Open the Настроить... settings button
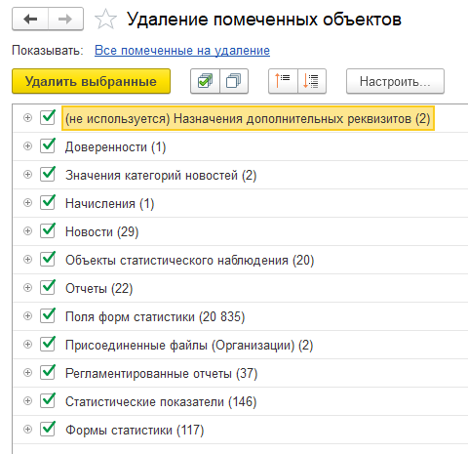The width and height of the screenshot is (468, 454). point(395,81)
